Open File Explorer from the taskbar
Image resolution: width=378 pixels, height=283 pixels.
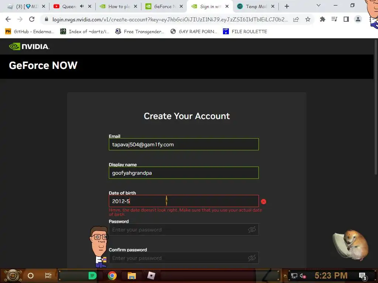pyautogui.click(x=132, y=276)
